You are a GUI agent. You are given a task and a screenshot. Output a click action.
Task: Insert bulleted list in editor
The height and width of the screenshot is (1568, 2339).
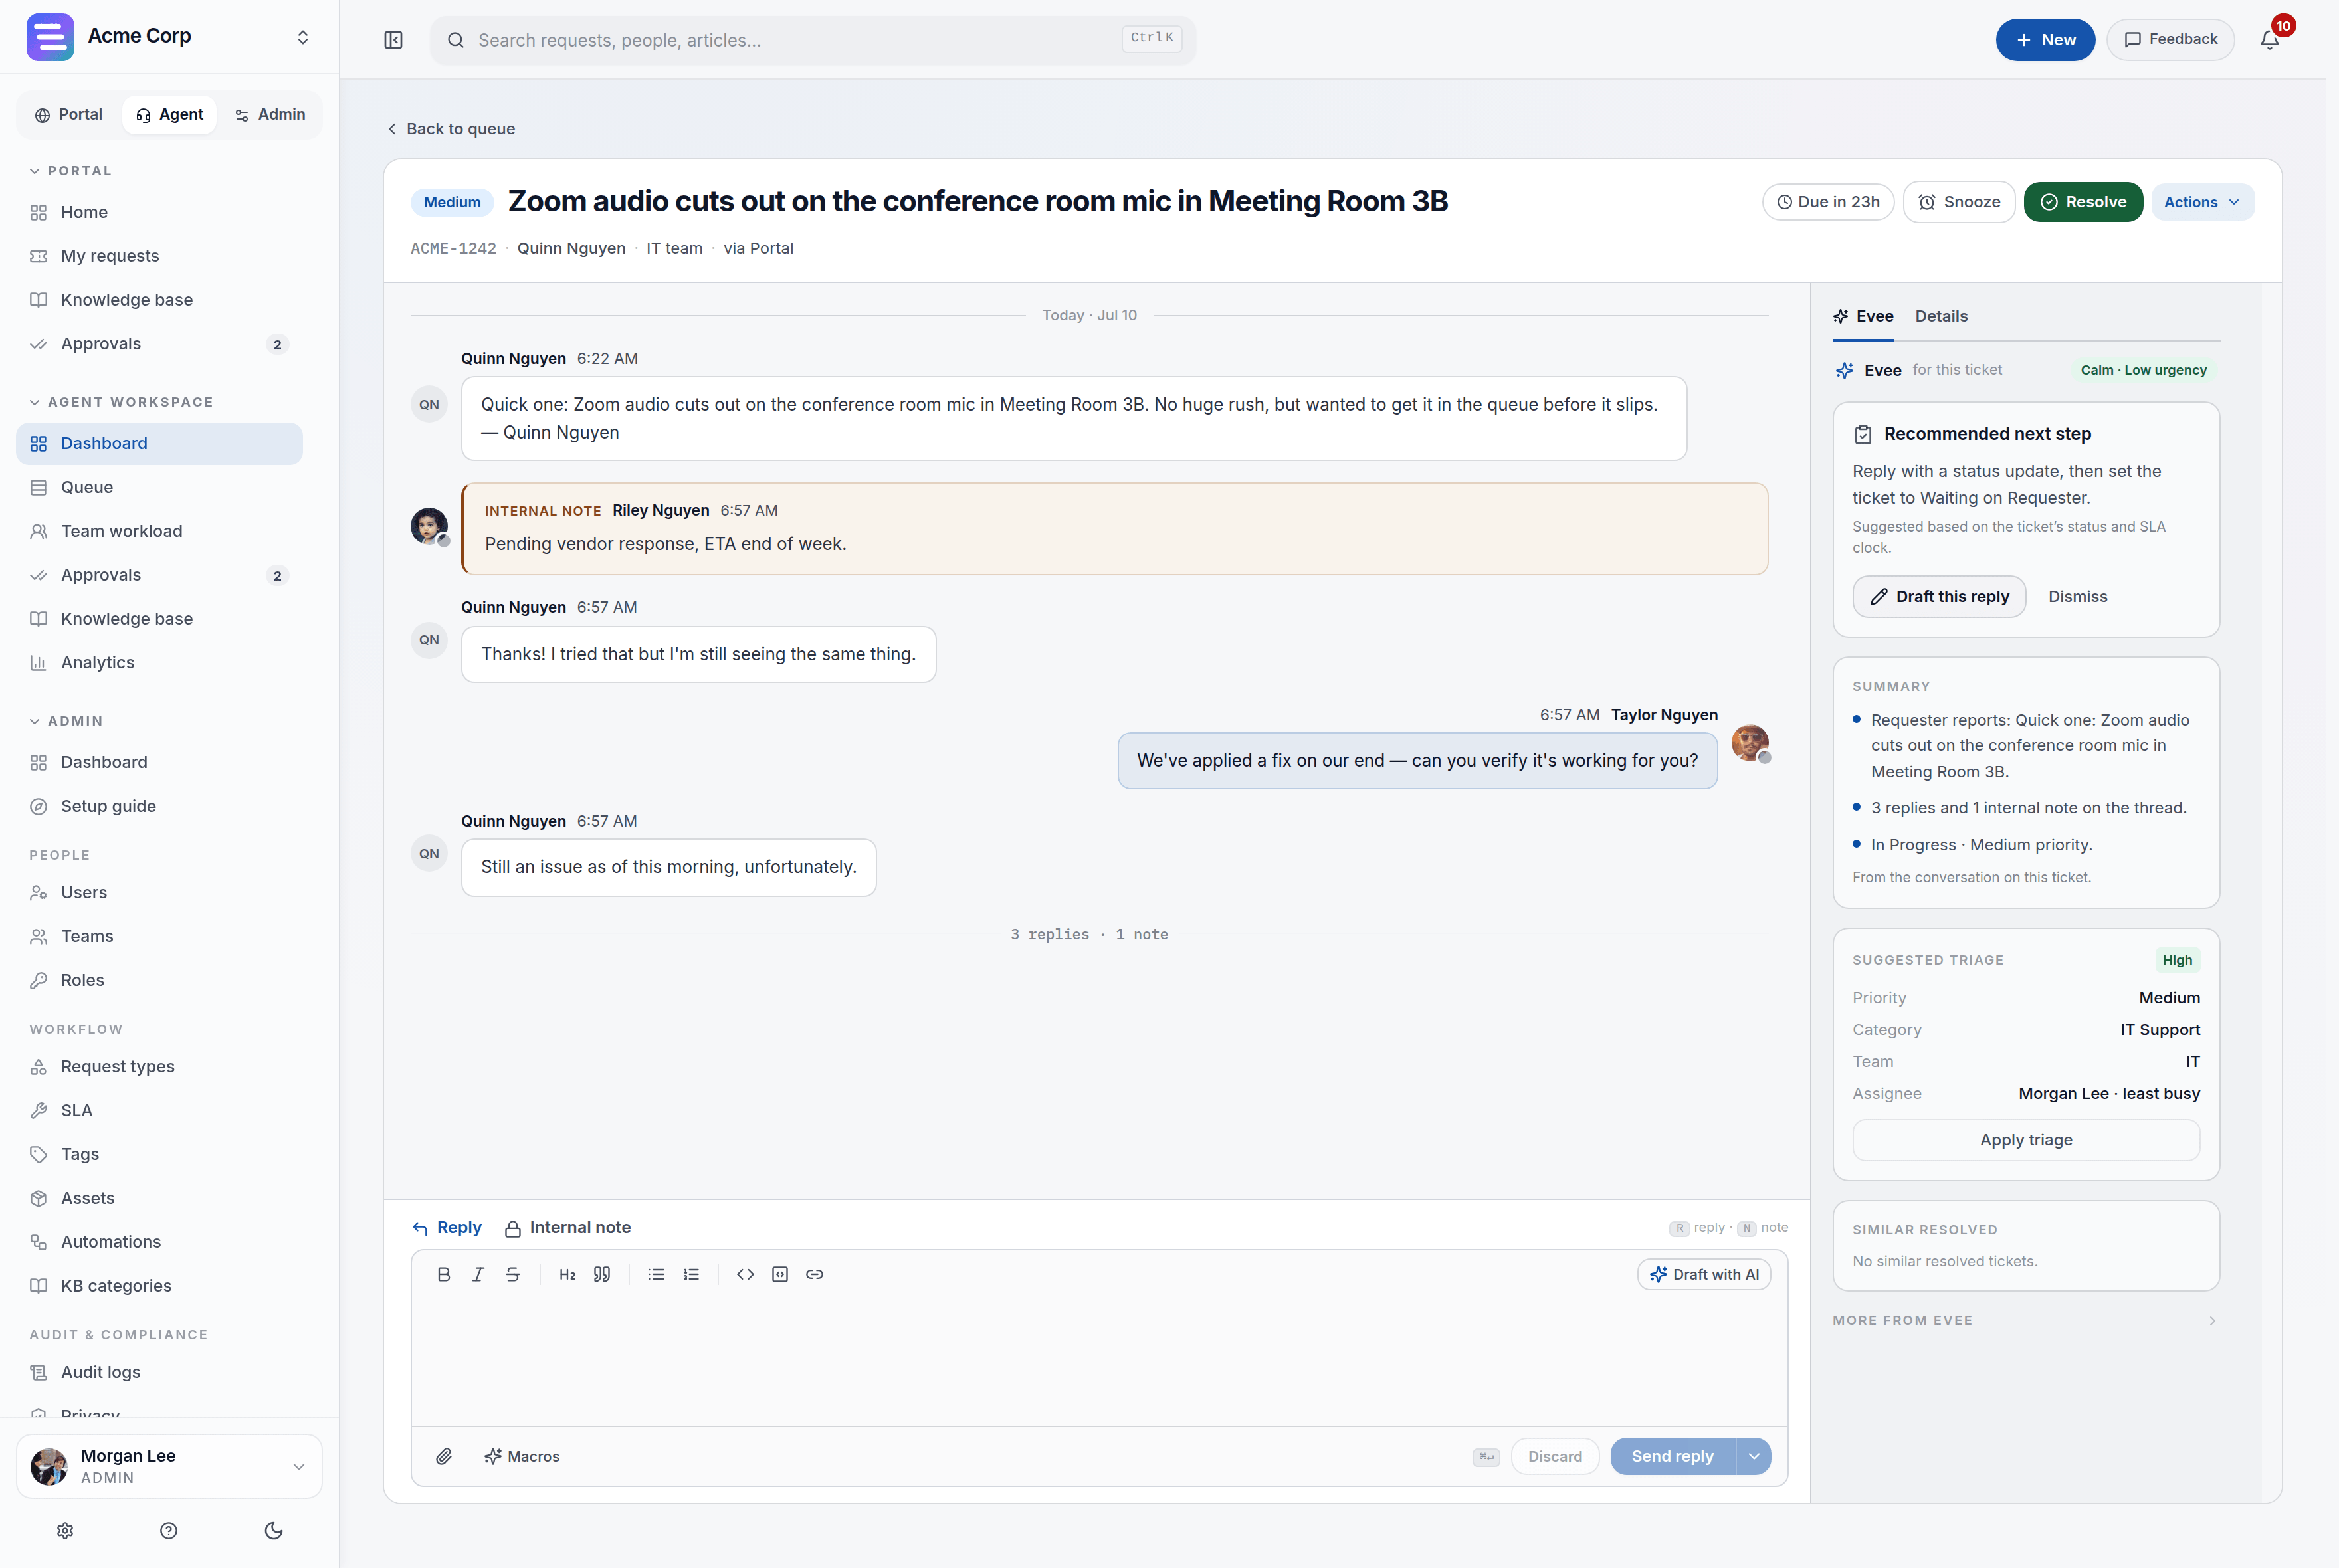(656, 1274)
